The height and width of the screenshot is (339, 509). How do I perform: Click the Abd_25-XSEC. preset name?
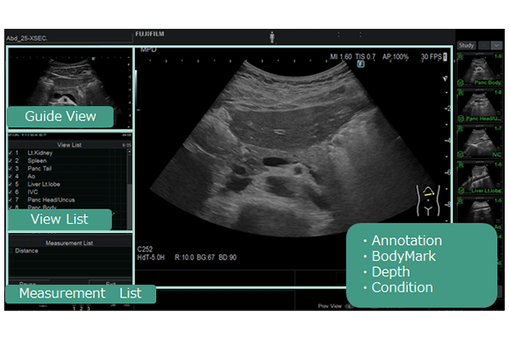coord(26,38)
